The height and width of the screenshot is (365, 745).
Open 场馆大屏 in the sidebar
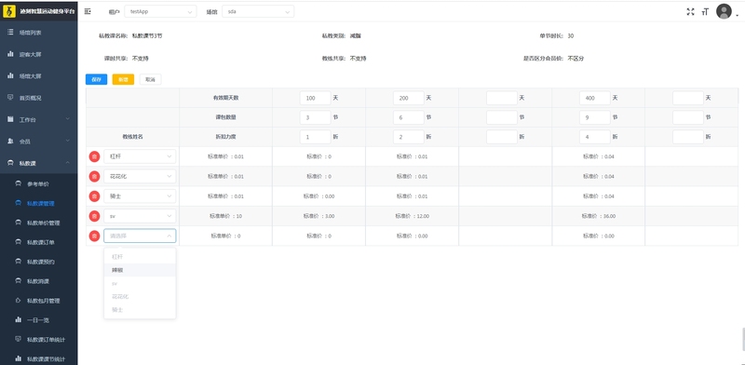point(38,76)
